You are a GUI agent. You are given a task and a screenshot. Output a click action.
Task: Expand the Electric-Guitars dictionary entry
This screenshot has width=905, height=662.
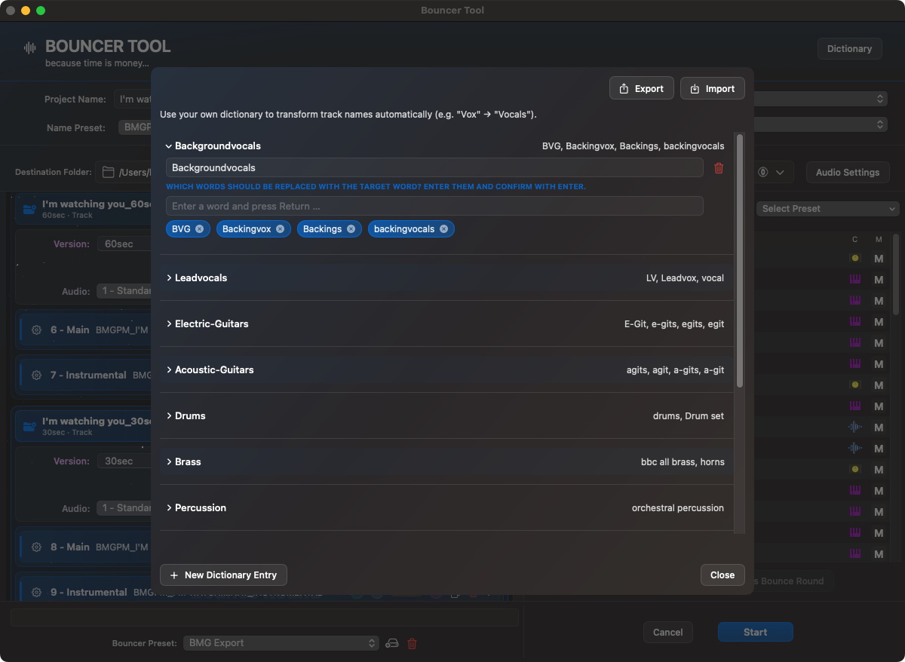pos(169,324)
